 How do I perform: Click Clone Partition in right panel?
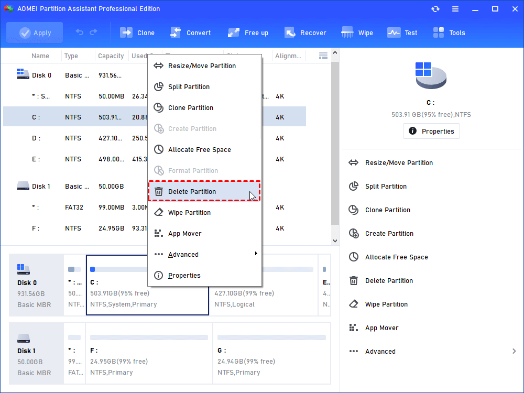click(388, 210)
